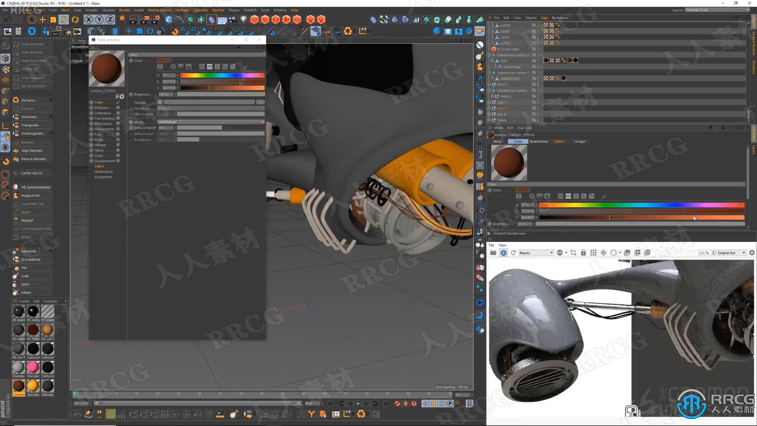Click the Triangulate command
Viewport: 757px width, 426px height.
32,125
